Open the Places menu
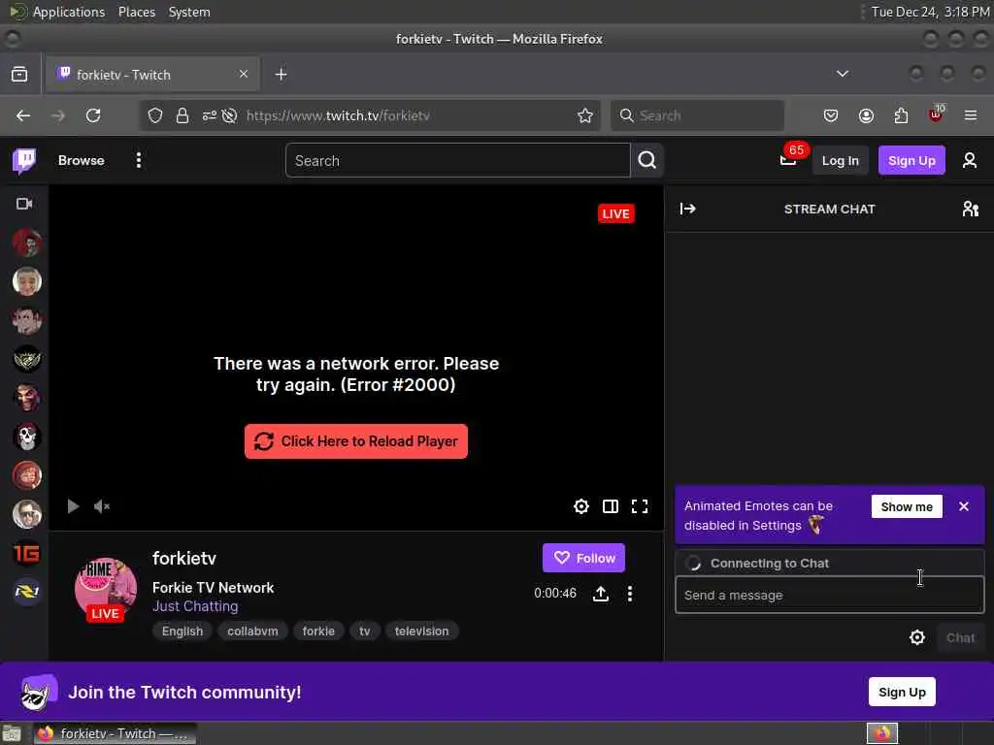 tap(136, 12)
